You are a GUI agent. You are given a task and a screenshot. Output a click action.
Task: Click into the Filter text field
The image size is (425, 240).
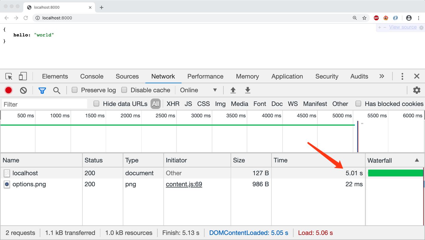coord(45,104)
